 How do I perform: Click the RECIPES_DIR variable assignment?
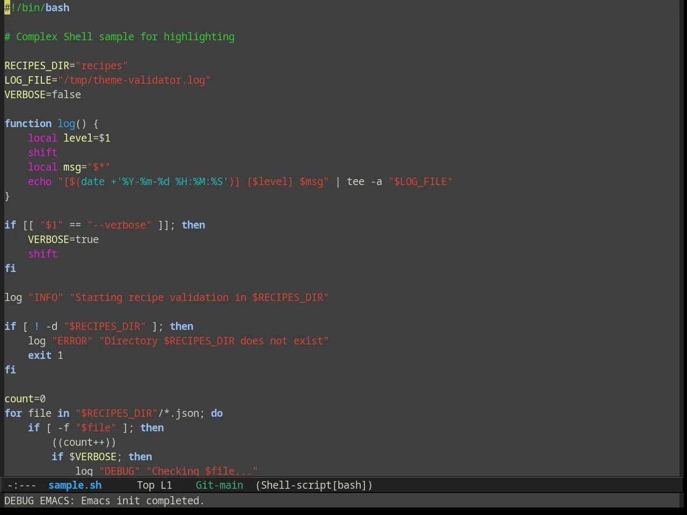(x=66, y=65)
